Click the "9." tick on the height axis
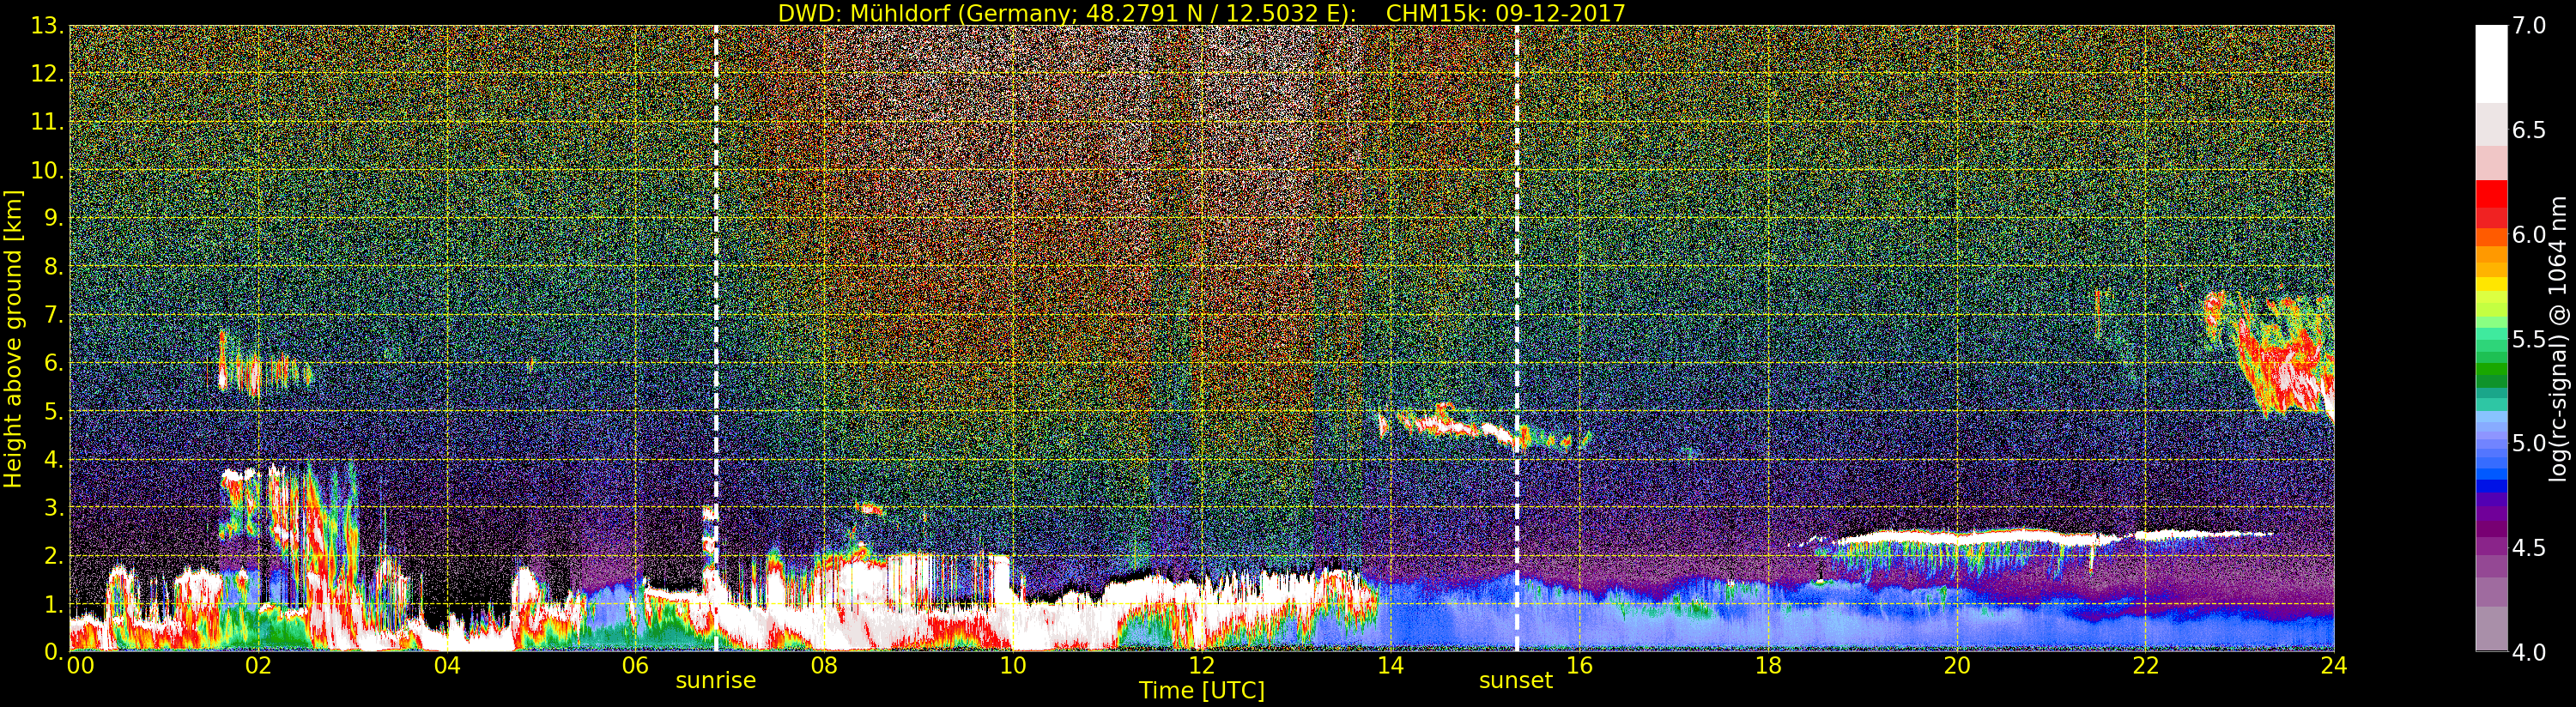Image resolution: width=2576 pixels, height=707 pixels. click(53, 218)
